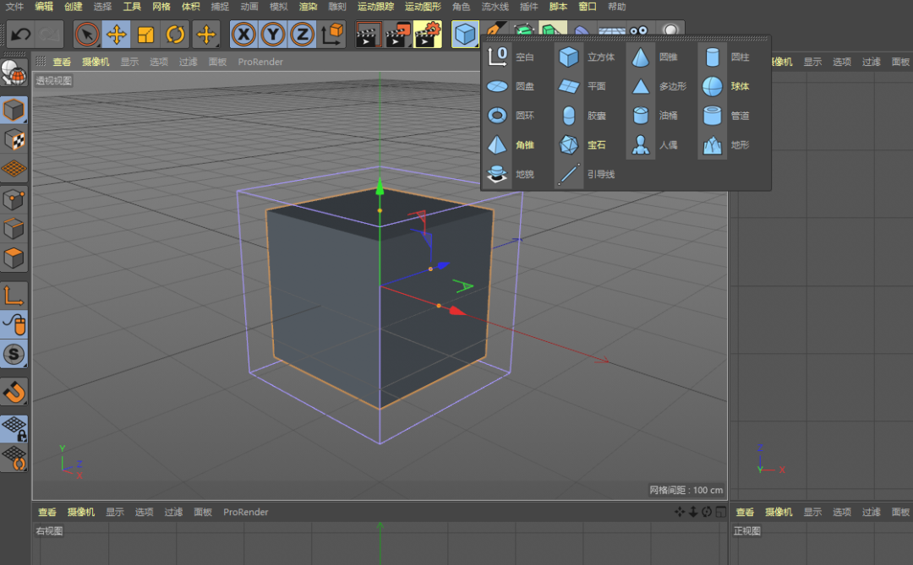Toggle the Y axis lock
This screenshot has width=913, height=565.
(x=273, y=35)
